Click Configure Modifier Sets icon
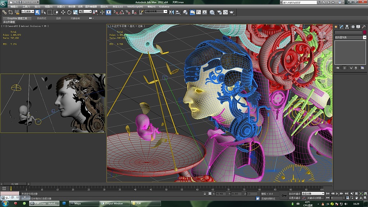This screenshot has height=207, width=368. (x=363, y=68)
